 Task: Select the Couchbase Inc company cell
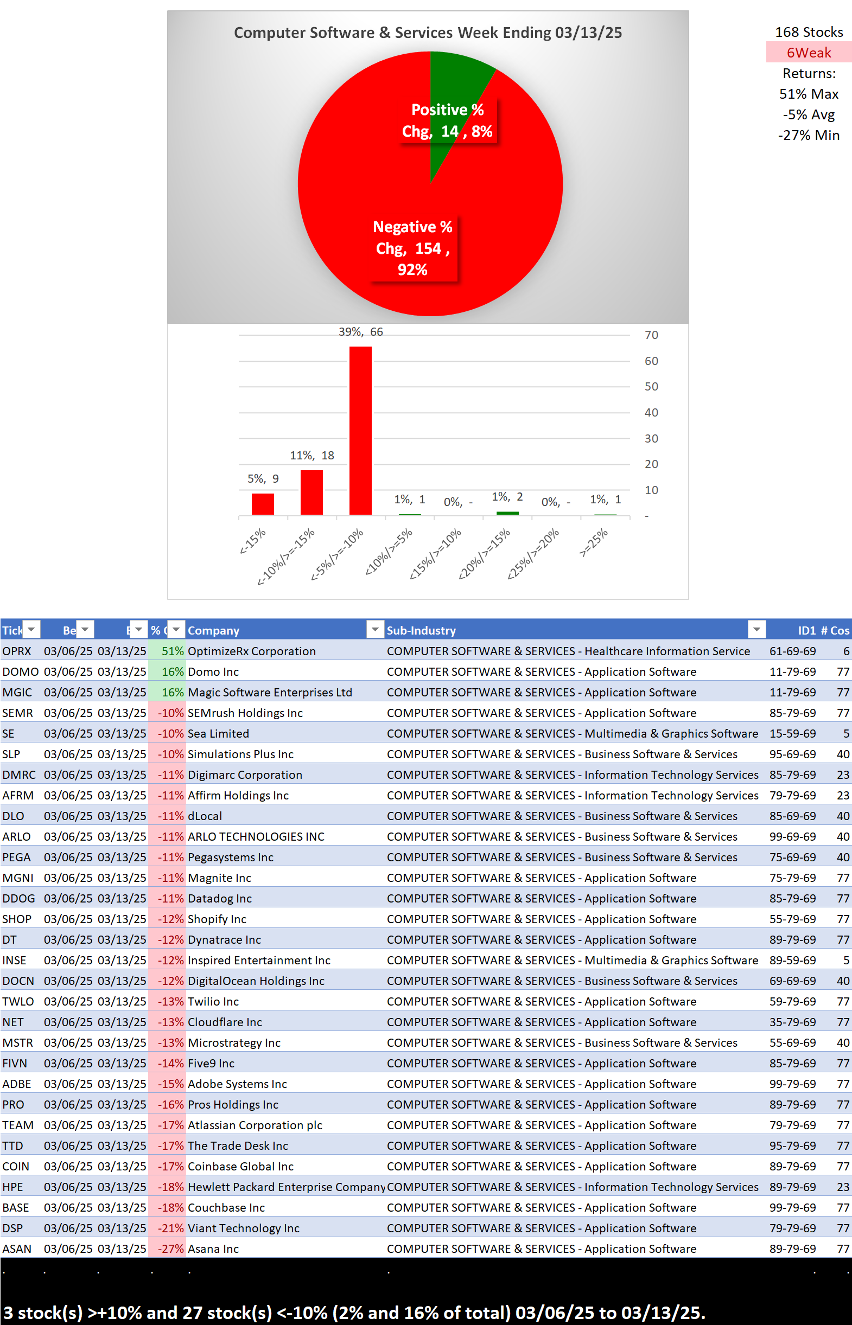click(x=285, y=1207)
